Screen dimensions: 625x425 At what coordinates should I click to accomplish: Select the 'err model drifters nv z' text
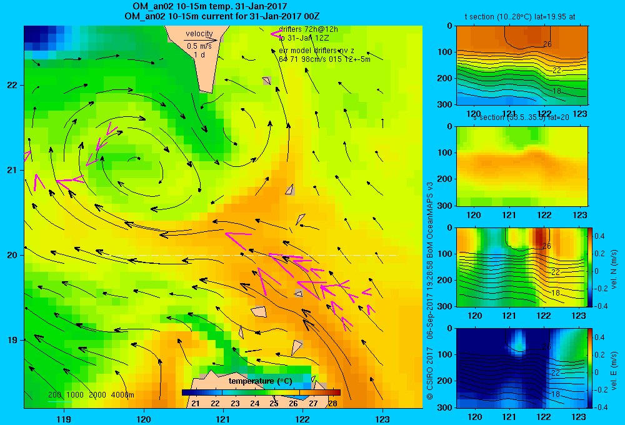coord(316,51)
